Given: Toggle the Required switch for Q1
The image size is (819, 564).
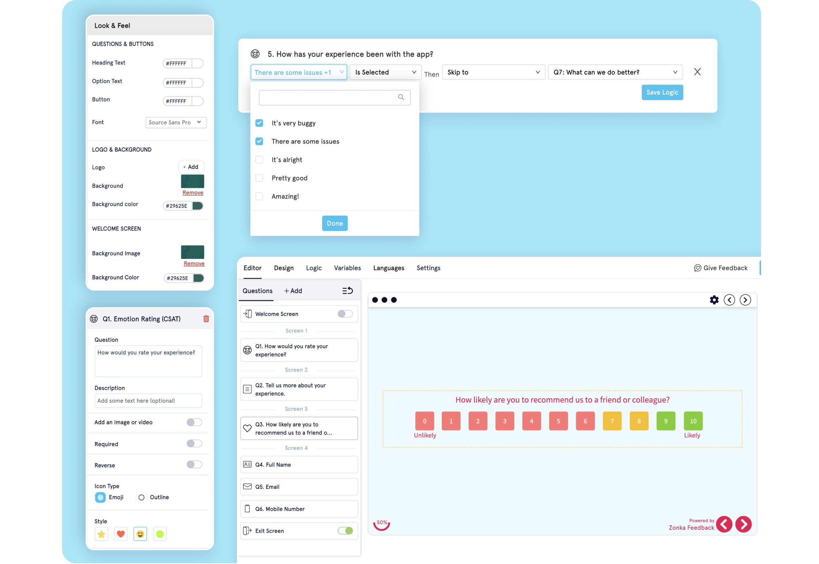Looking at the screenshot, I should coord(194,444).
